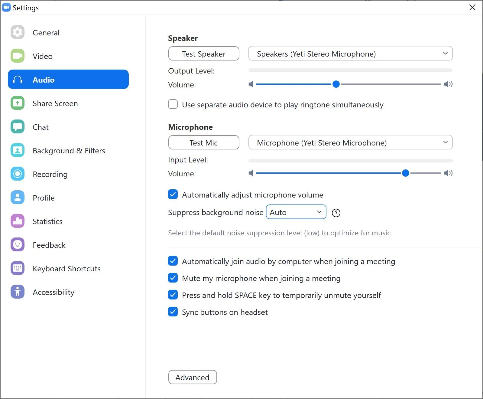483x399 pixels.
Task: Open the Speakers device dropdown
Action: (350, 54)
